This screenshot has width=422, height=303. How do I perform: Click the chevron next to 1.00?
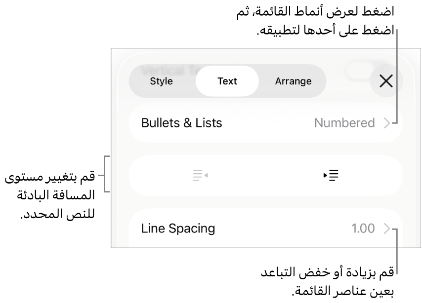(387, 228)
